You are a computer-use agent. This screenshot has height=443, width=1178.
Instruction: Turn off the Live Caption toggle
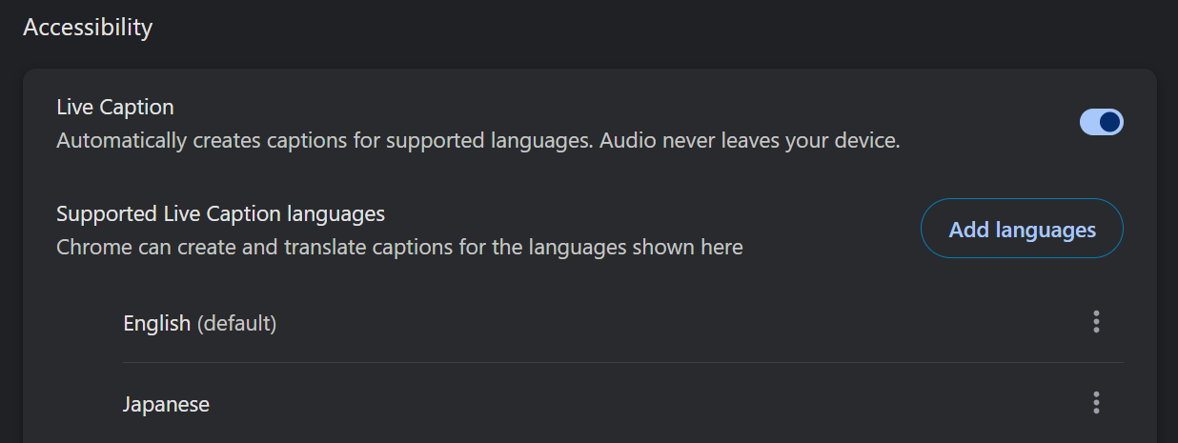(x=1101, y=122)
